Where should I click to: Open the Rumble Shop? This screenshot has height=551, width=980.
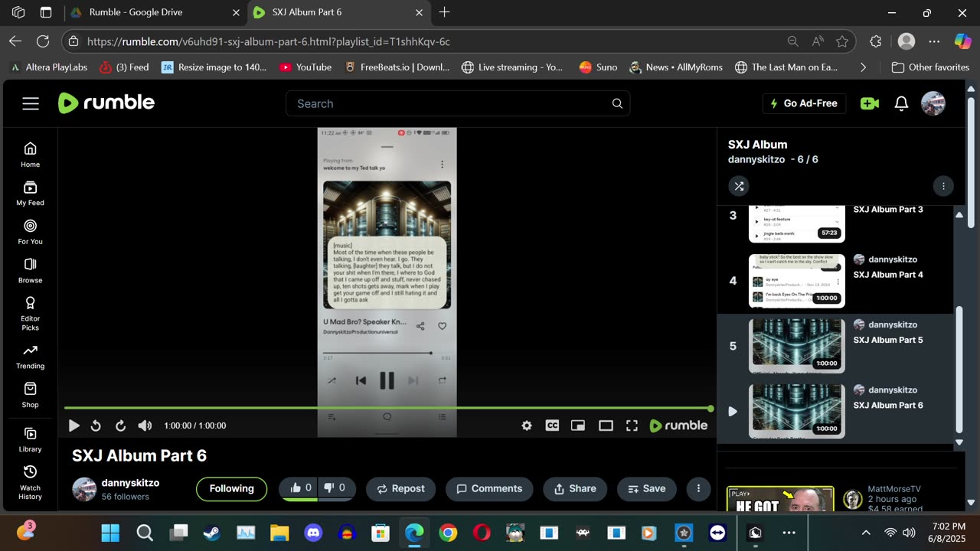click(31, 395)
